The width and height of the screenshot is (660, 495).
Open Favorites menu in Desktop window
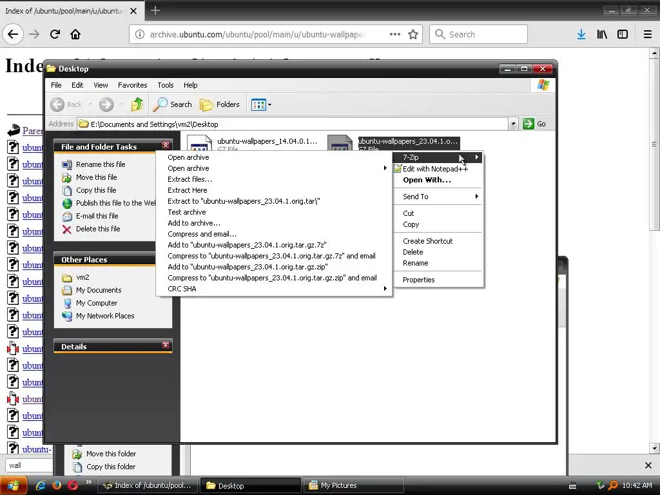(133, 85)
